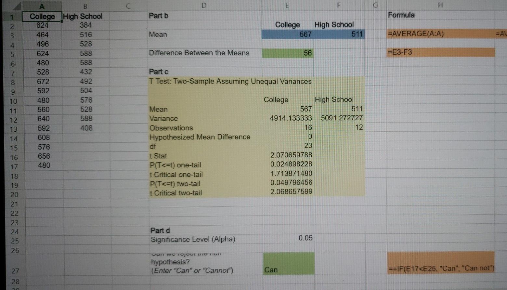Click the t Stat value 2.070659788

click(x=291, y=155)
